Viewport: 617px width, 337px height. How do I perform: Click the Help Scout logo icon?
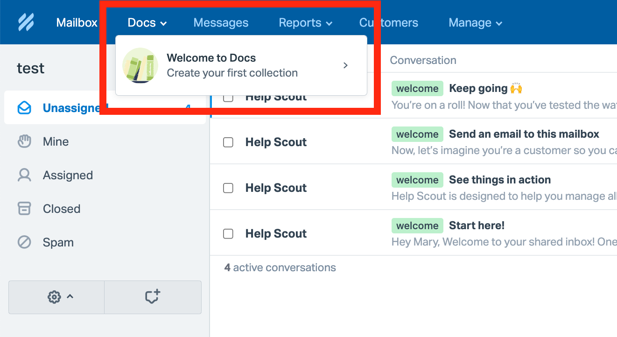pos(26,22)
